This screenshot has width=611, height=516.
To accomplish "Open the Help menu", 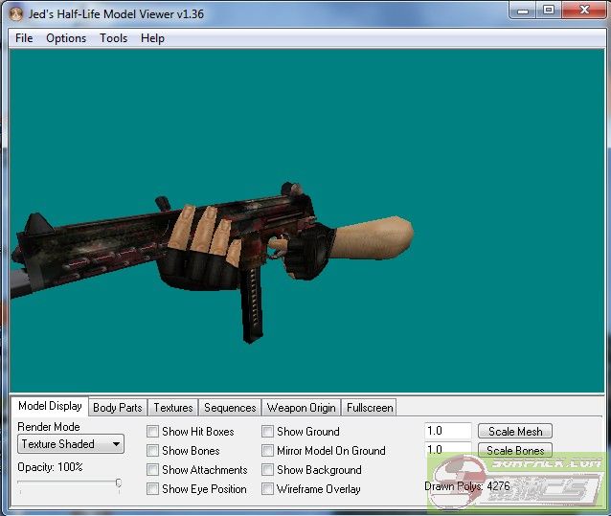I will point(152,38).
